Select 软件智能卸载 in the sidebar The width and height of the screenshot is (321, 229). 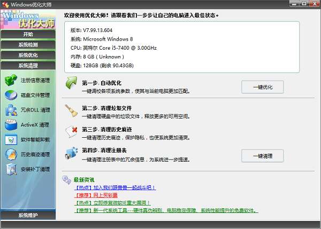click(x=35, y=140)
